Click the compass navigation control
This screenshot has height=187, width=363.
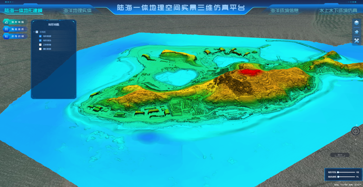(x=356, y=131)
